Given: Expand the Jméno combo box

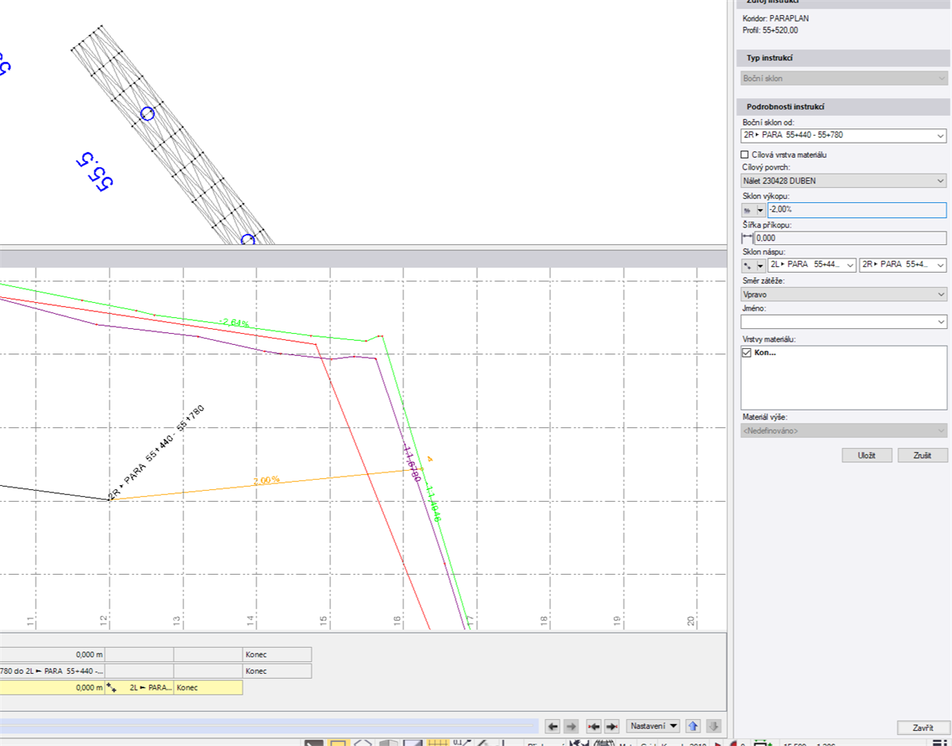Looking at the screenshot, I should click(940, 322).
